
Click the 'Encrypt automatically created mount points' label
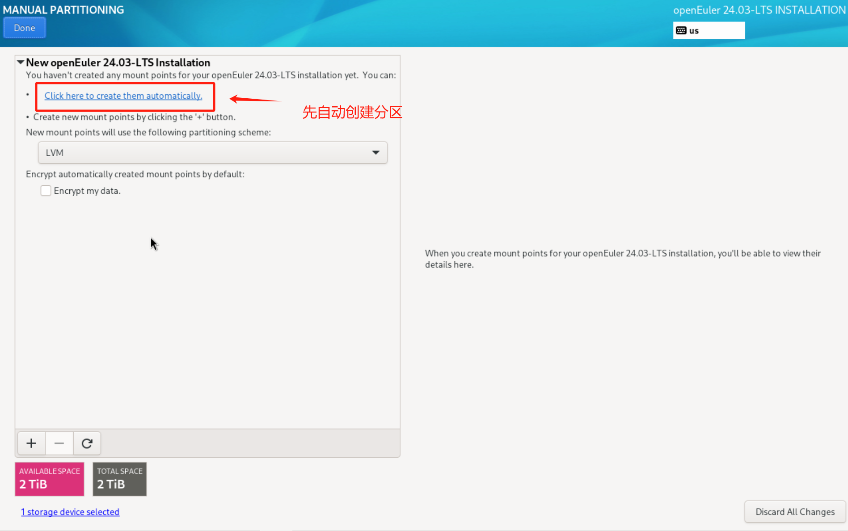(135, 174)
